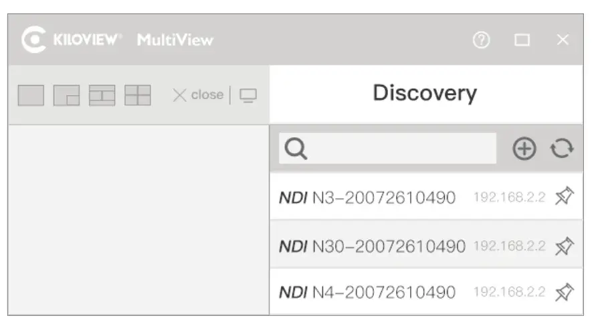
Task: Select the picture-in-picture layout icon
Action: (66, 95)
